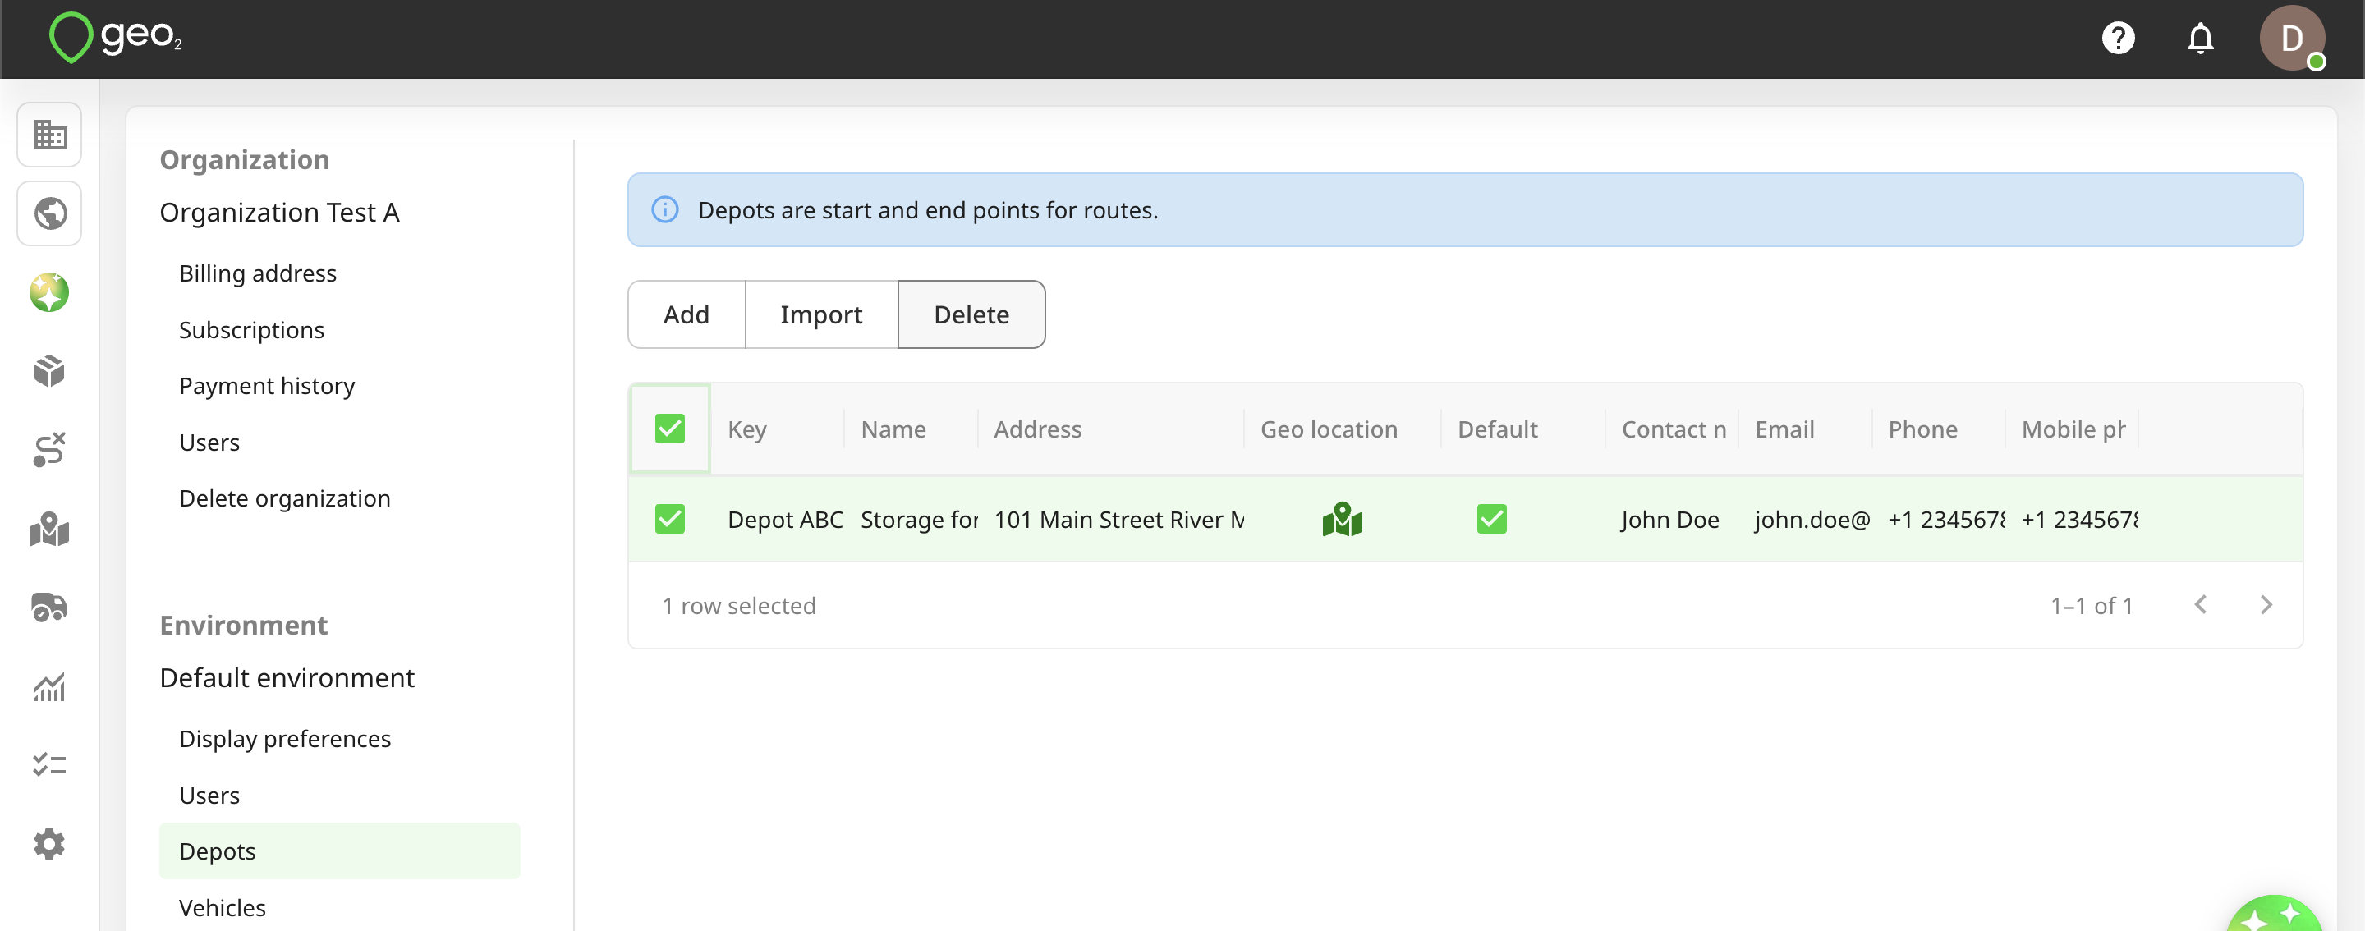Click the help question mark icon

pos(2119,39)
